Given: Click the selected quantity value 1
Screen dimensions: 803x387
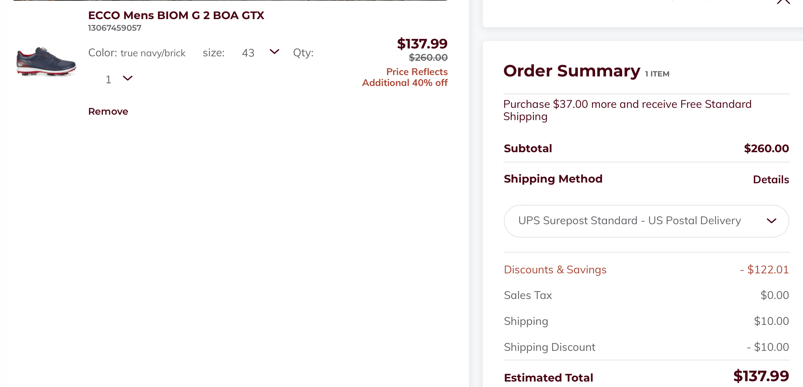Looking at the screenshot, I should pos(109,80).
